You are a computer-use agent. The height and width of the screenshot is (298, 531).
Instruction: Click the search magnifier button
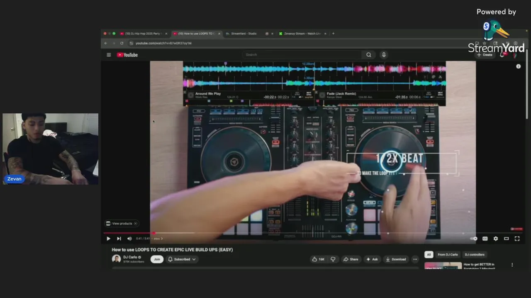tap(368, 55)
